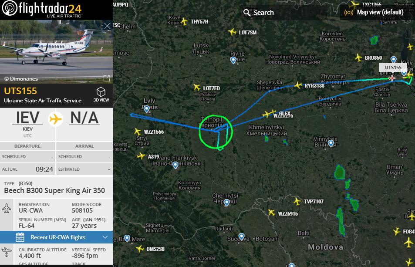Click the Lviv airport pin marker
This screenshot has width=415, height=267.
147,108
